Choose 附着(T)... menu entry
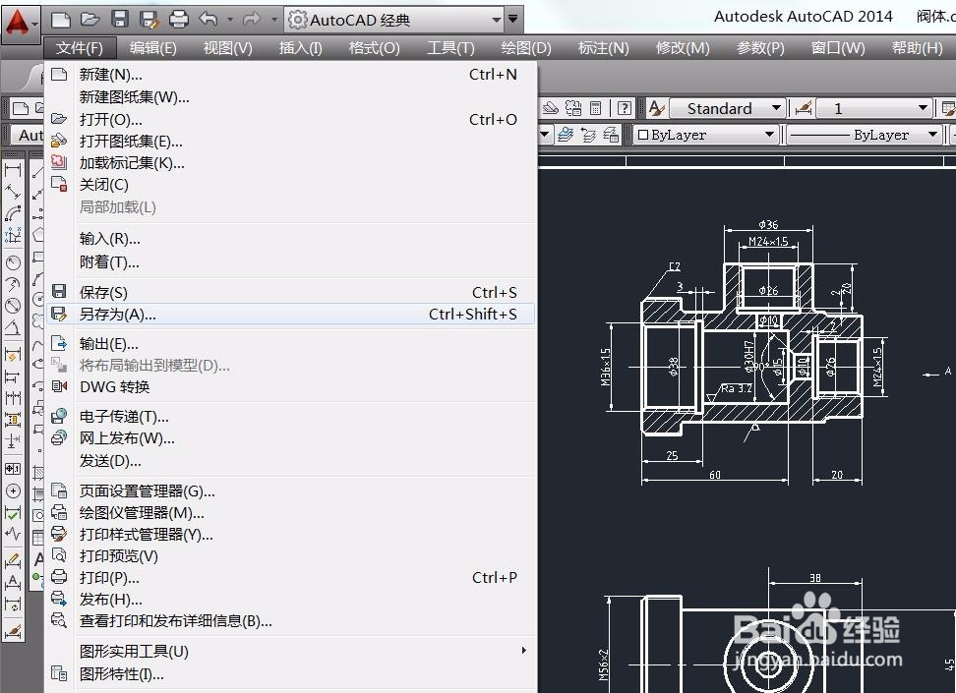This screenshot has width=956, height=693. tap(290, 262)
